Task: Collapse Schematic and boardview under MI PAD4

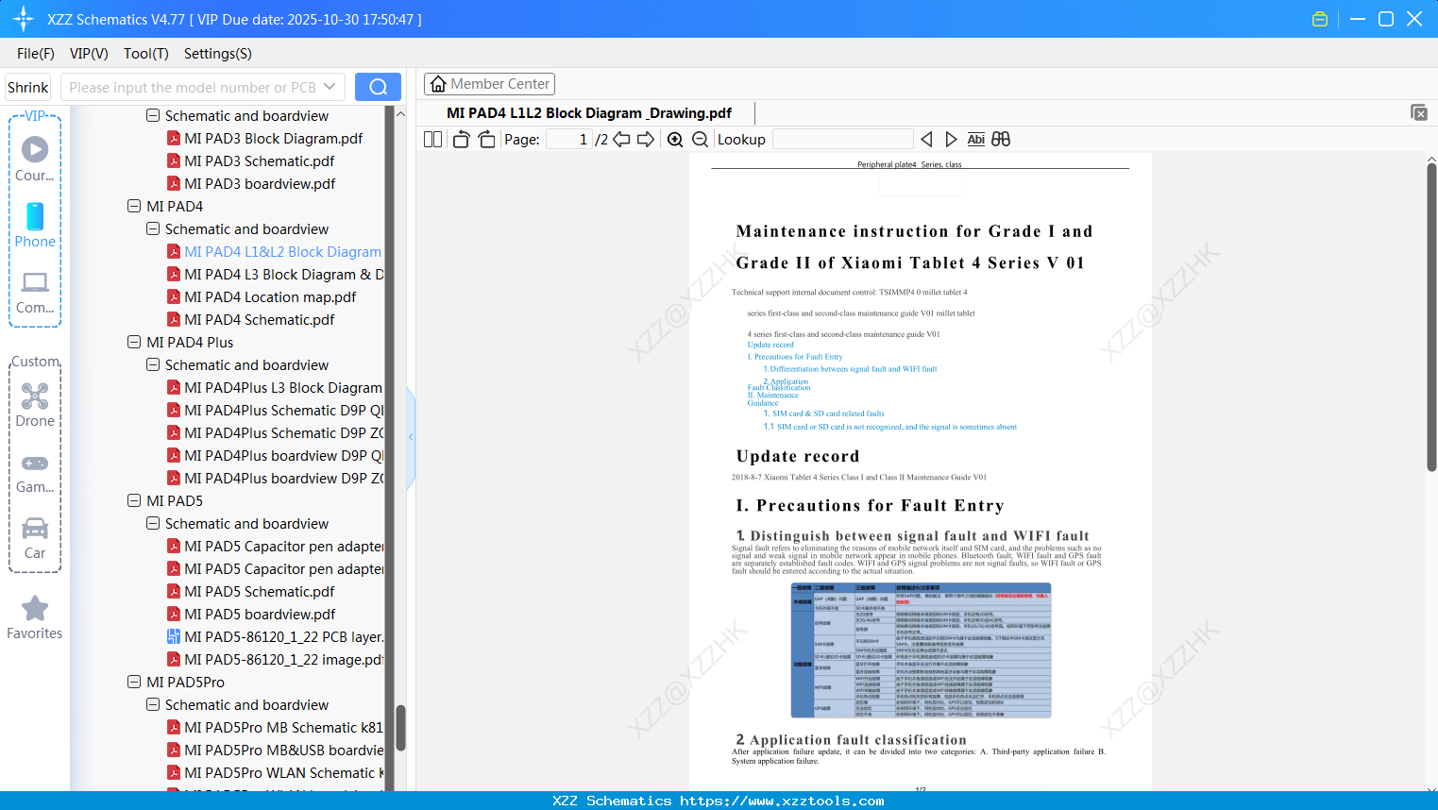Action: [153, 228]
